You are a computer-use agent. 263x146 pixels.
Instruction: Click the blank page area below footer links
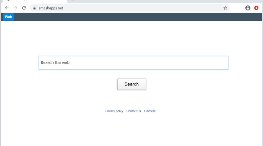(131, 131)
